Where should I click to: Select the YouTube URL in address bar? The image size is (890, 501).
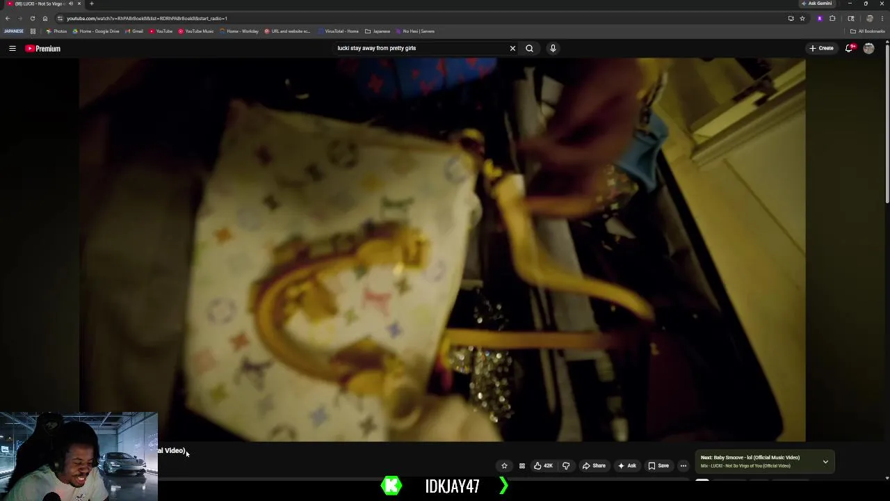(147, 18)
